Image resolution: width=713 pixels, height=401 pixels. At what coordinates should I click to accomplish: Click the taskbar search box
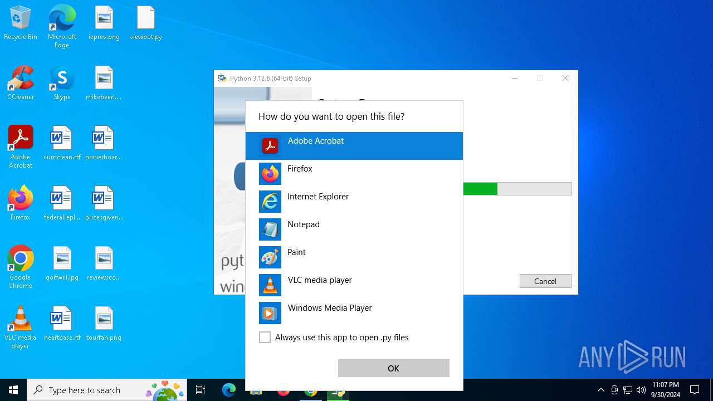[x=107, y=390]
